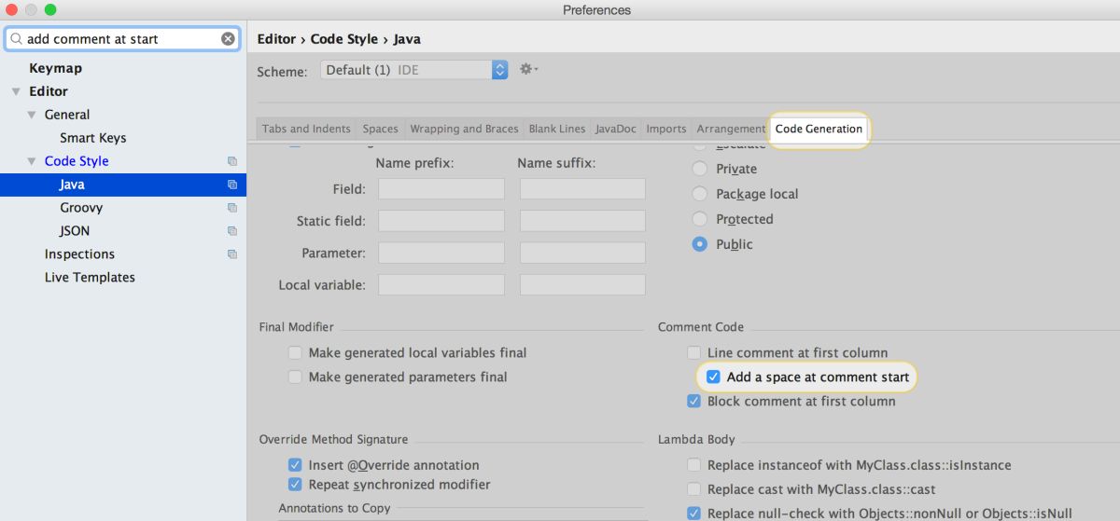Select the Code Generation tab
This screenshot has width=1120, height=521.
[819, 129]
